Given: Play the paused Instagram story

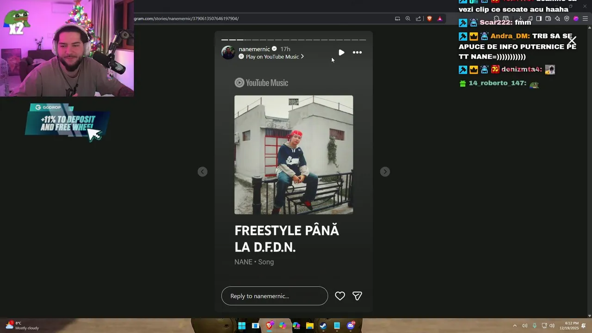Looking at the screenshot, I should (x=341, y=52).
